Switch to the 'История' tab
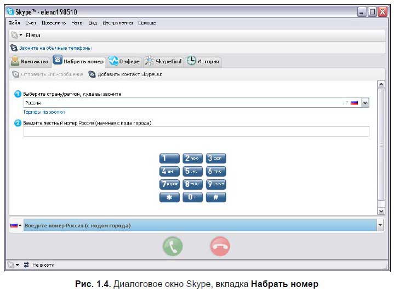394x293 pixels. 203,61
